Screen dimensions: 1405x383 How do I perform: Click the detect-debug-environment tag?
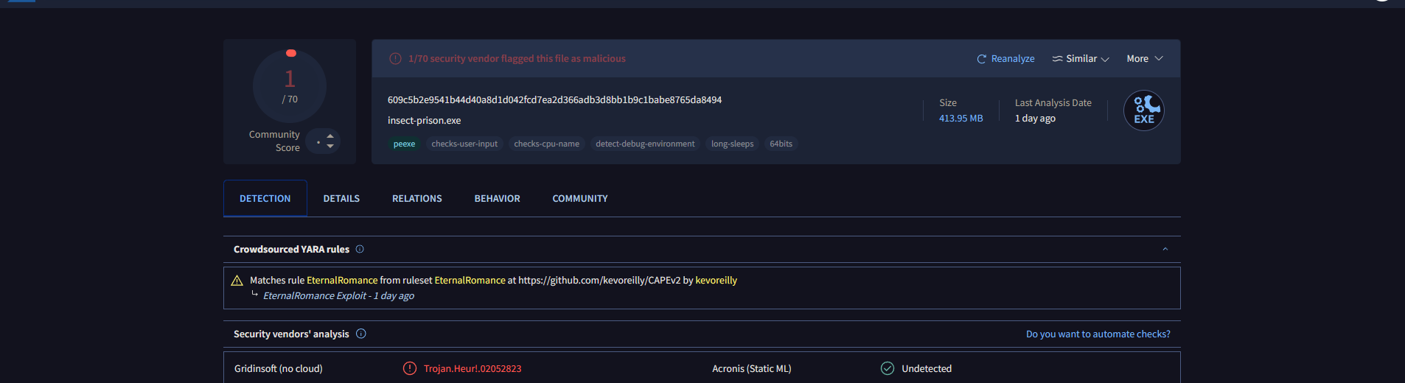[645, 144]
